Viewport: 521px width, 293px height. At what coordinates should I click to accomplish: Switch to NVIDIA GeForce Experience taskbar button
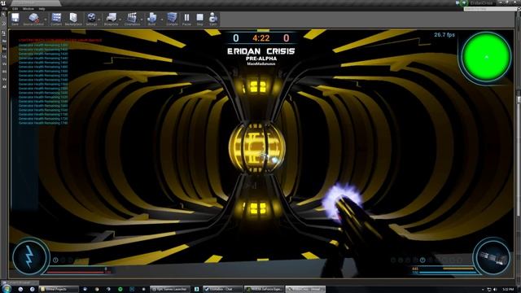click(264, 290)
